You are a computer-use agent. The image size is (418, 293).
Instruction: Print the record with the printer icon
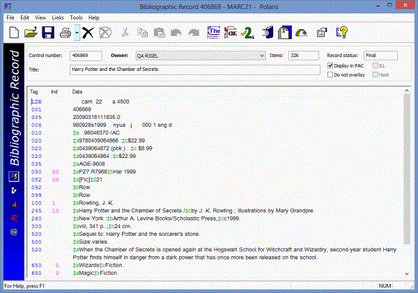[65, 33]
